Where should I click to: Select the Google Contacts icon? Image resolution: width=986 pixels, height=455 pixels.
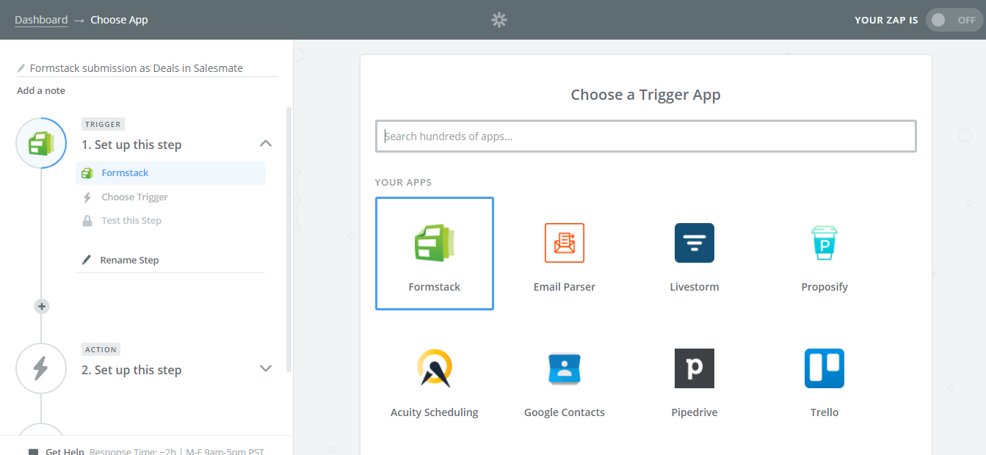565,368
